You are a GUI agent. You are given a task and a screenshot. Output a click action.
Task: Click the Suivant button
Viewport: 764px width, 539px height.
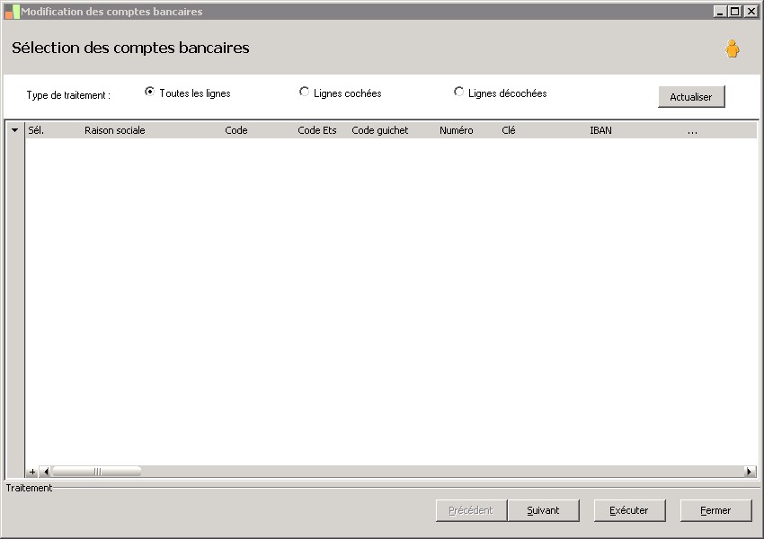pyautogui.click(x=543, y=510)
